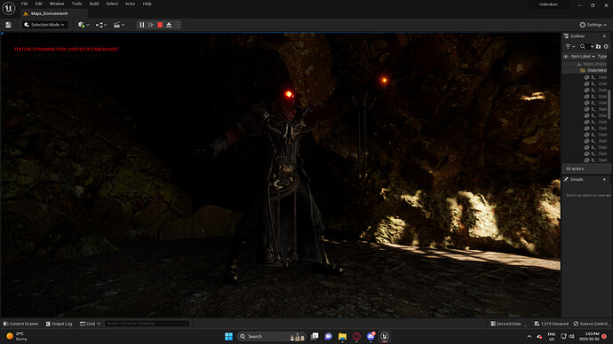Open the Output Log

pyautogui.click(x=59, y=324)
